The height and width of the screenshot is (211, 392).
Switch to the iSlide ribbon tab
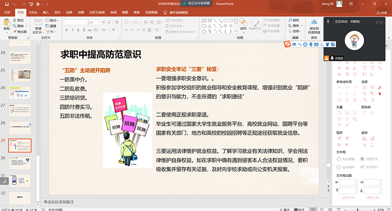pyautogui.click(x=33, y=13)
